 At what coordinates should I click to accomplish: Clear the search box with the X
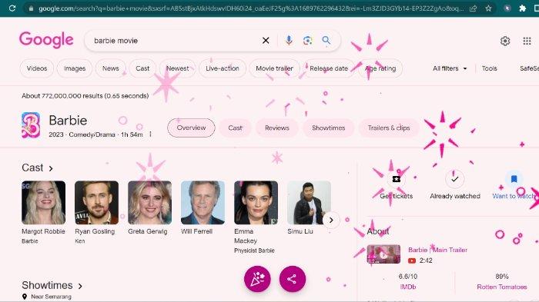tap(266, 41)
